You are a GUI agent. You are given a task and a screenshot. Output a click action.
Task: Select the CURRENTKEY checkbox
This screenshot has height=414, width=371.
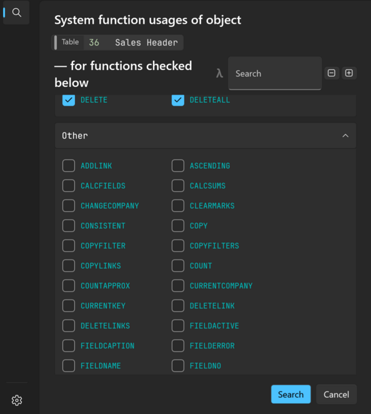69,306
